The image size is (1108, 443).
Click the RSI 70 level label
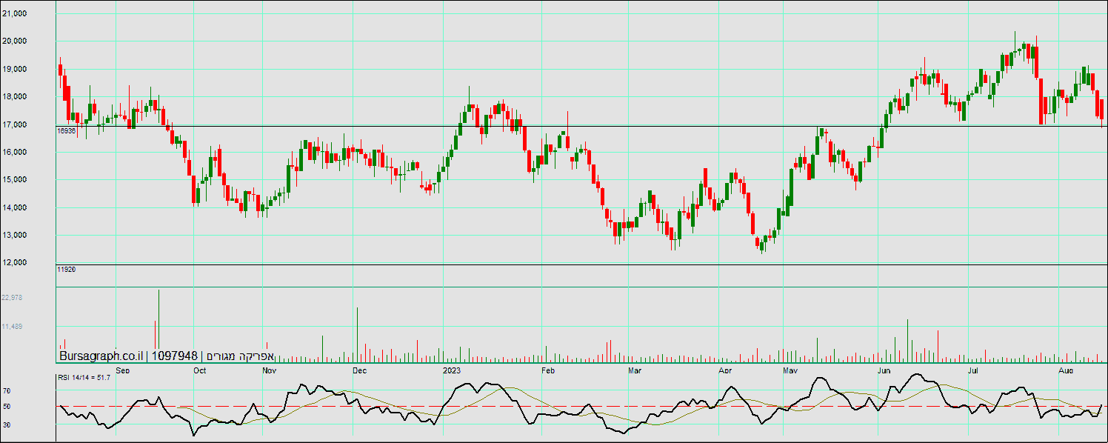click(7, 390)
